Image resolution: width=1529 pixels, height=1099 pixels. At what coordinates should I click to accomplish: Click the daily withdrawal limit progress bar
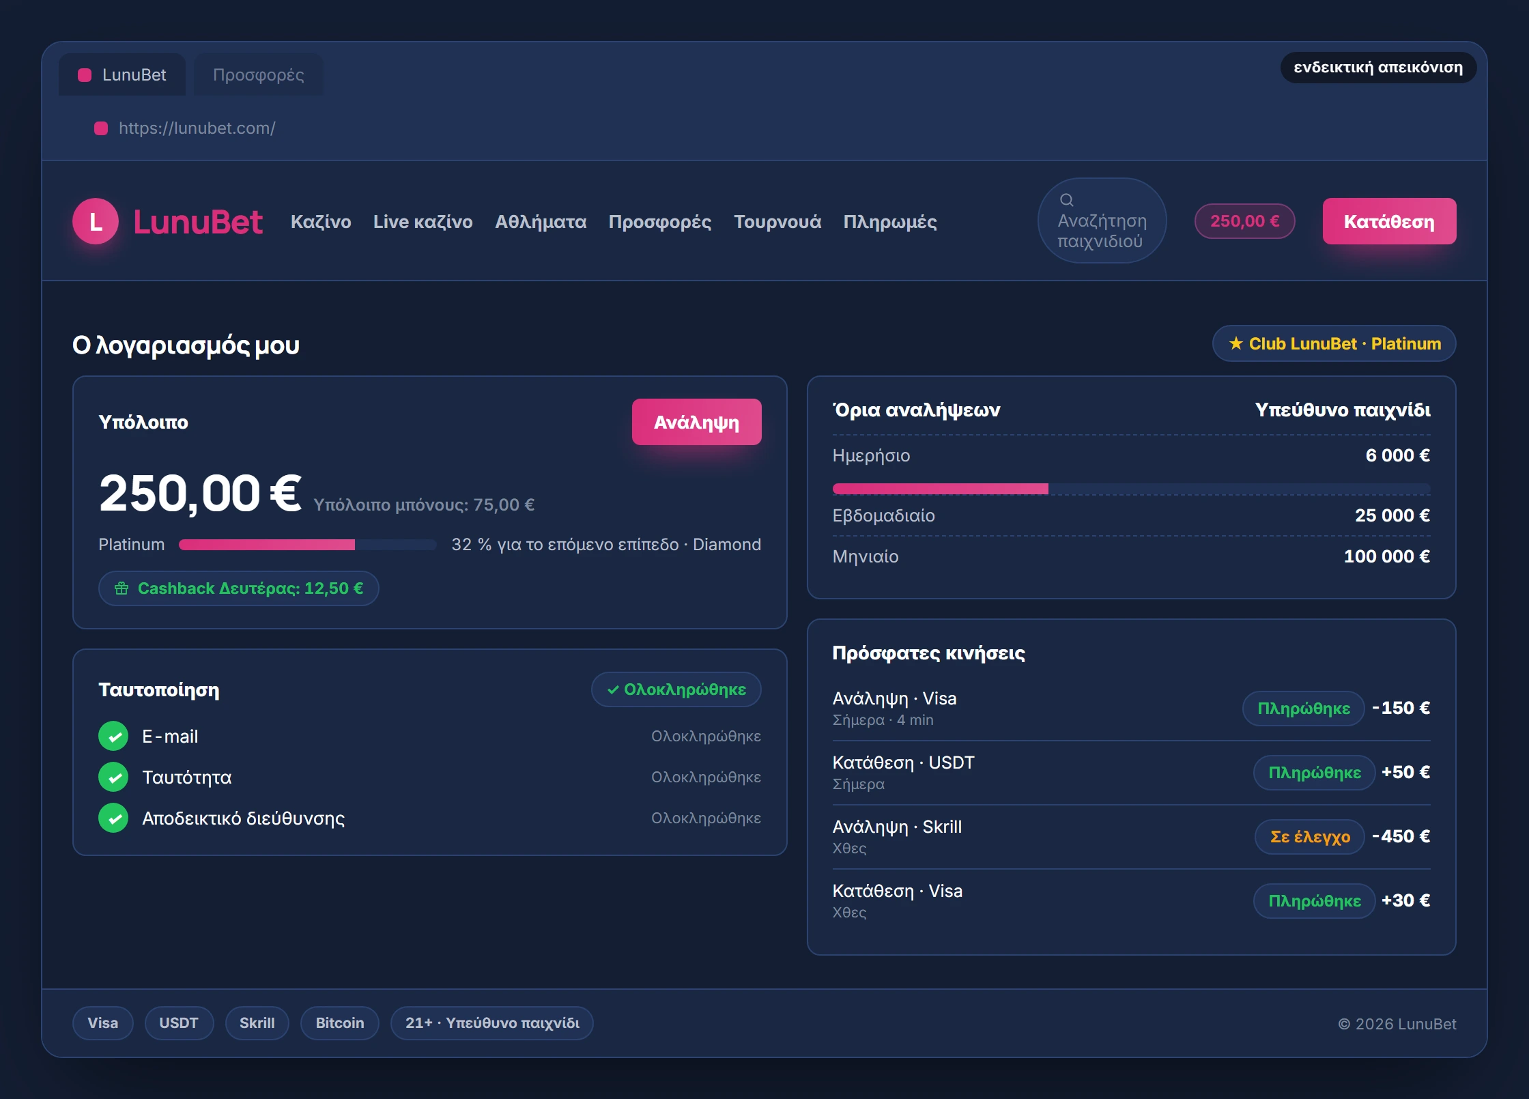[x=1131, y=489]
